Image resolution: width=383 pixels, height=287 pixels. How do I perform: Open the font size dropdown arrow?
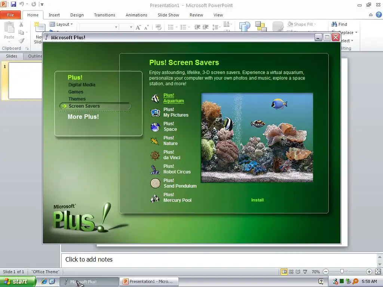pos(131,27)
